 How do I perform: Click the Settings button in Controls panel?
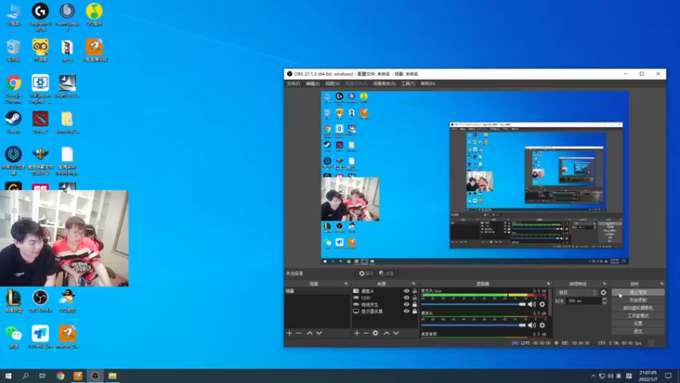coord(638,323)
